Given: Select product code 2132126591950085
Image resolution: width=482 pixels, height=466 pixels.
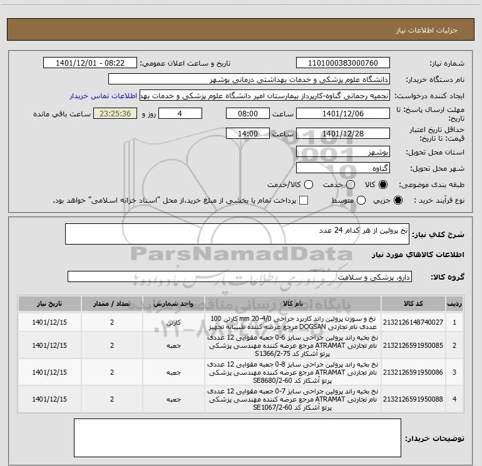Looking at the screenshot, I should click(413, 345).
